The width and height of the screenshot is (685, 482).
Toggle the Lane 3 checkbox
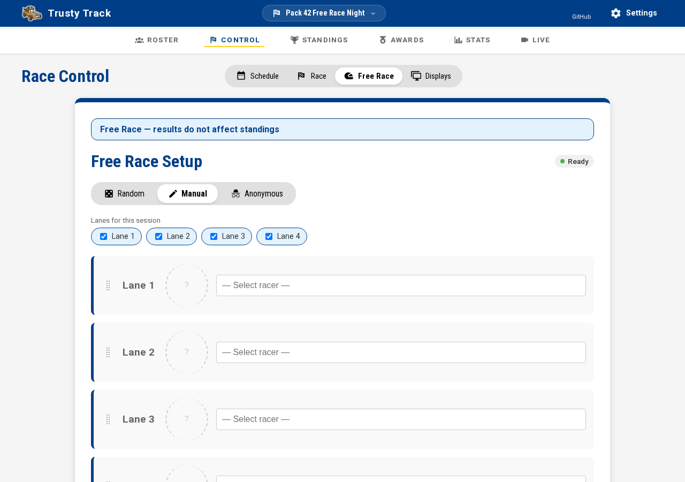pyautogui.click(x=214, y=237)
